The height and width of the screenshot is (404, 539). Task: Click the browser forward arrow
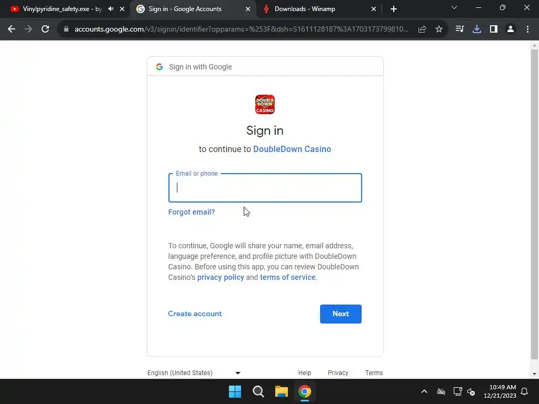tap(28, 29)
